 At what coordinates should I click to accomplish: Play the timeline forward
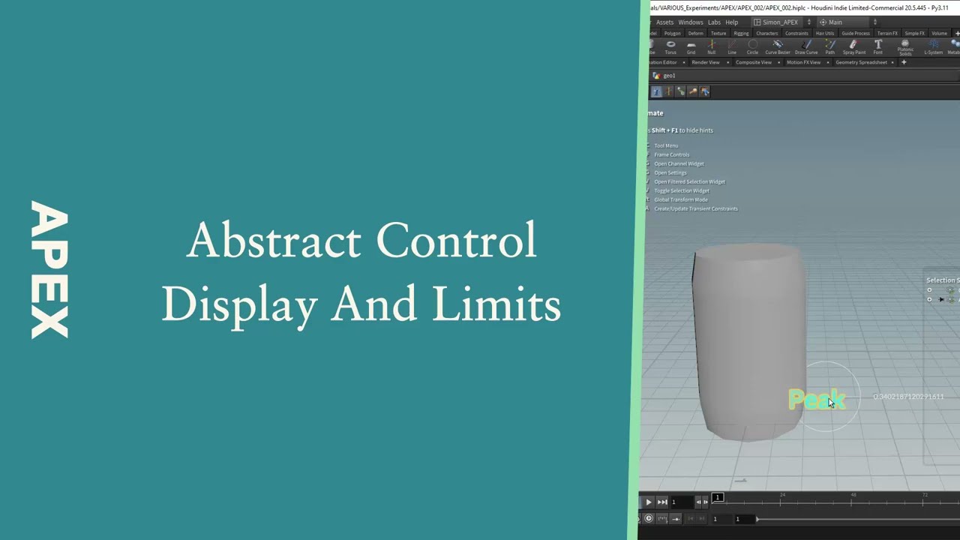(649, 502)
